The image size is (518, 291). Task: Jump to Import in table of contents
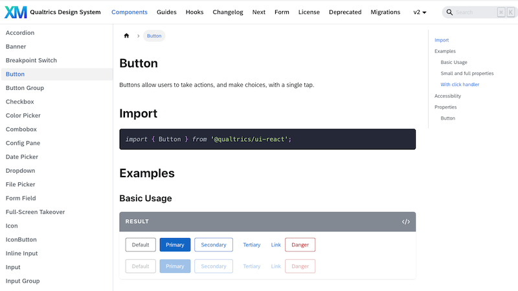(x=442, y=40)
